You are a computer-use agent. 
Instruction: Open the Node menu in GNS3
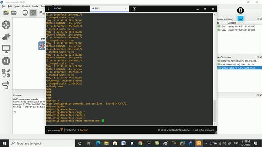click(x=35, y=7)
